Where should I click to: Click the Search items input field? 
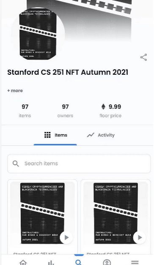tap(79, 164)
